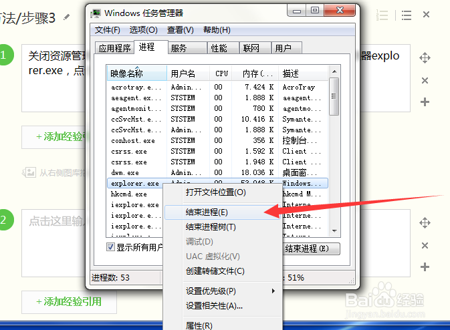Sort by the CPU column header
The width and height of the screenshot is (450, 330).
(221, 73)
